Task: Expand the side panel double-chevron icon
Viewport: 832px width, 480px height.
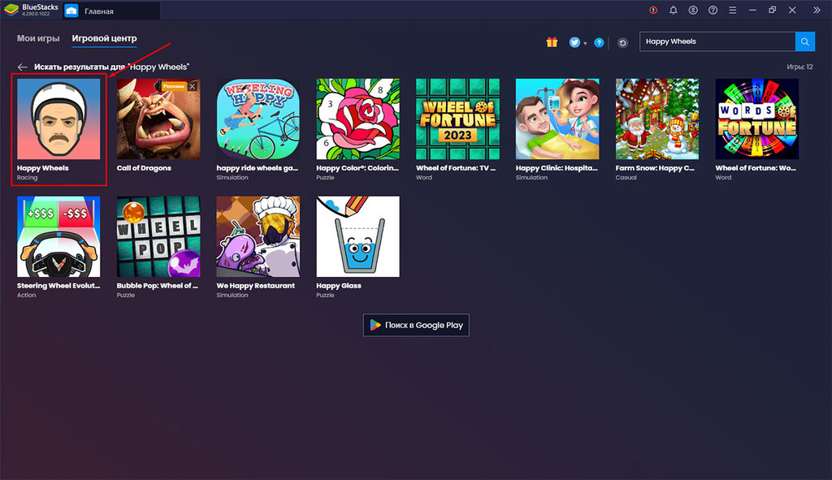Action: click(817, 10)
